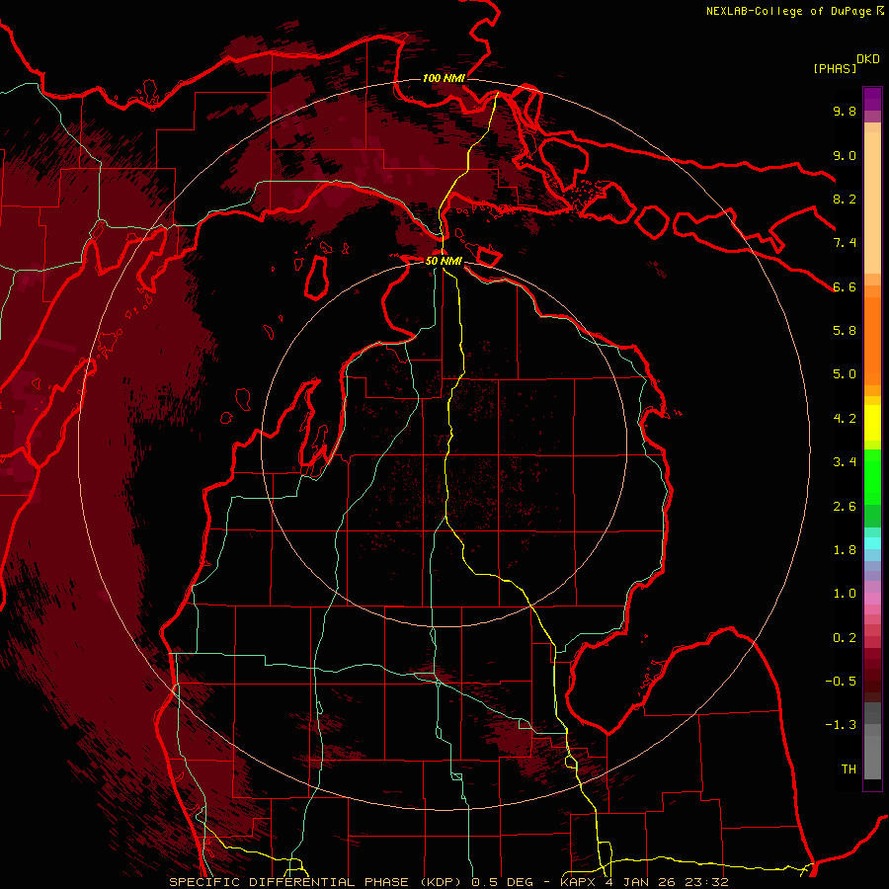The height and width of the screenshot is (889, 889).
Task: Click the 100 NMI range ring label
Action: (444, 78)
